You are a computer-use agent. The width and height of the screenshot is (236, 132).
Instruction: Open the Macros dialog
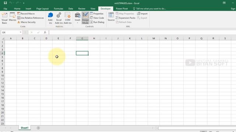coord(13,17)
